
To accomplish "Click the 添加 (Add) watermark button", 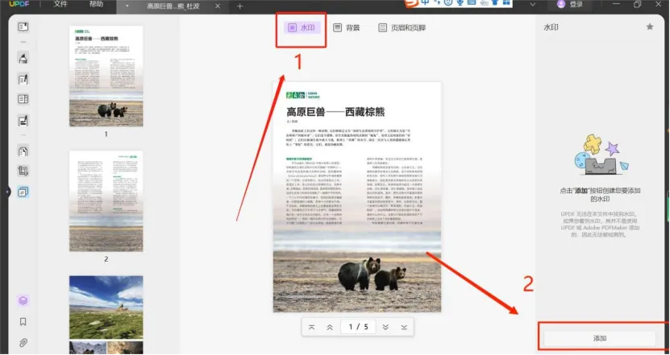I will (x=599, y=338).
